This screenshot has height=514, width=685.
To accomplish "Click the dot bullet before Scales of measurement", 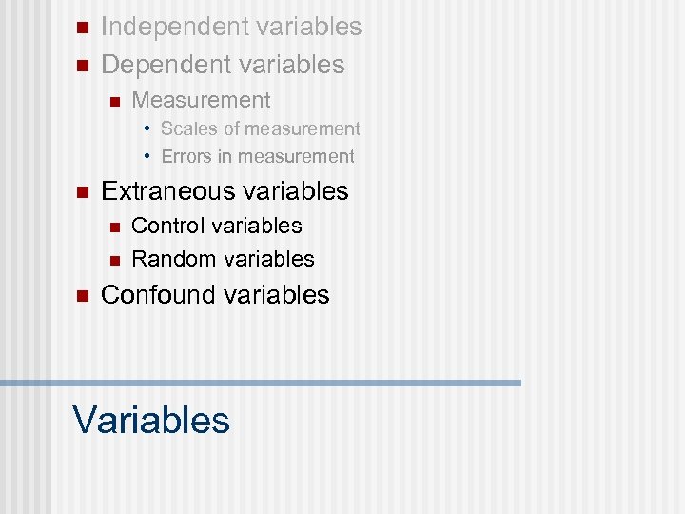I will tap(148, 128).
